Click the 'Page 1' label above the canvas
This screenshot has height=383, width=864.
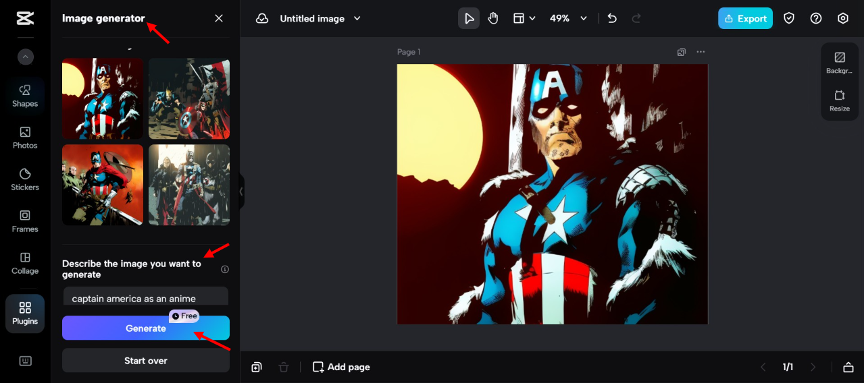[409, 52]
